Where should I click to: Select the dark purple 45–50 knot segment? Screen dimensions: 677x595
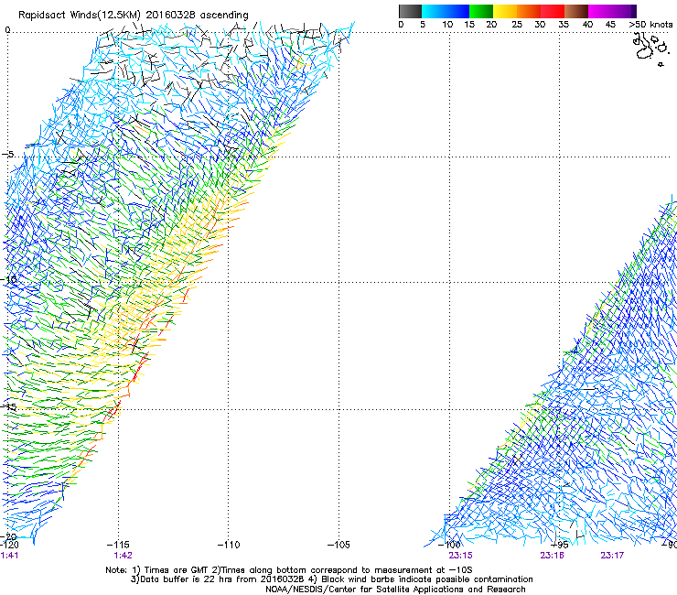coord(624,11)
